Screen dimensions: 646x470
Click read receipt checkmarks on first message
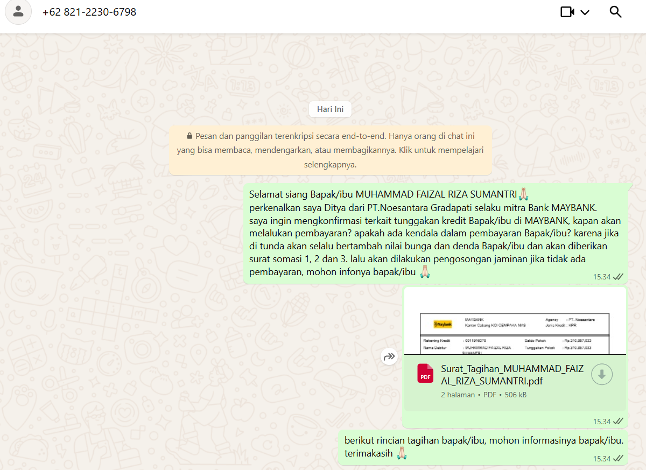point(618,277)
